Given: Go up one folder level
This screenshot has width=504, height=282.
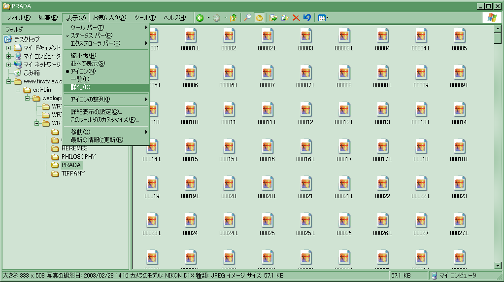Looking at the screenshot, I should coord(234,18).
